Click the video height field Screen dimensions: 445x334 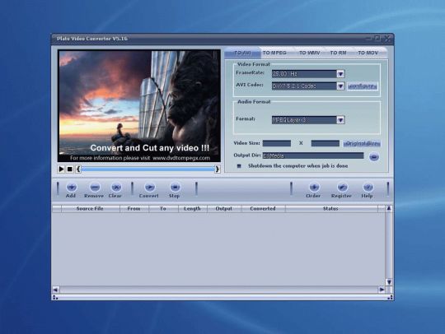pos(326,143)
